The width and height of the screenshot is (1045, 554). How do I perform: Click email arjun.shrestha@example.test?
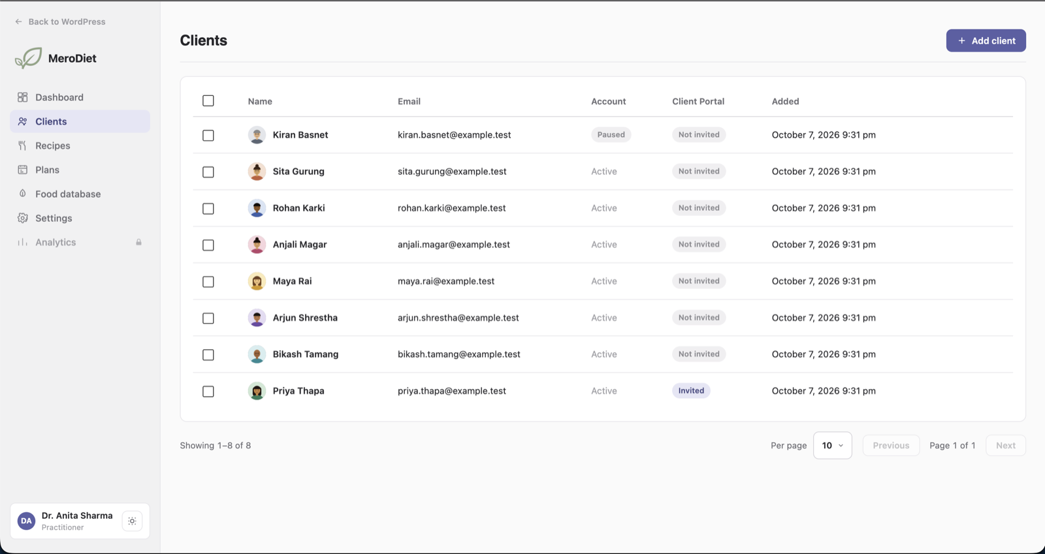[x=458, y=318]
